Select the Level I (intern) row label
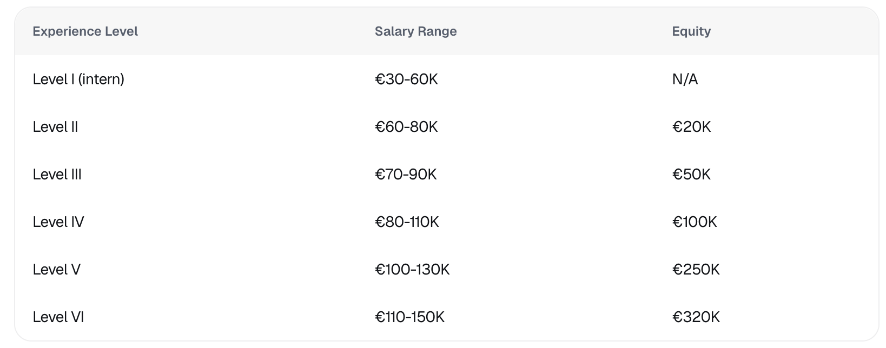886x348 pixels. pos(78,79)
